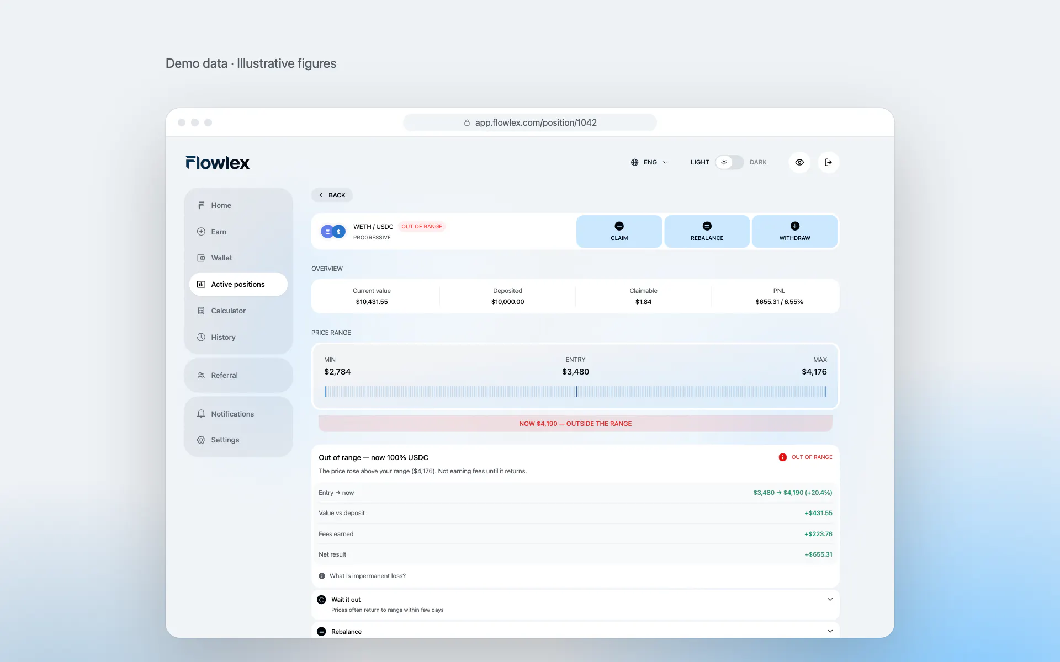
Task: Click the red out-of-range alert icon
Action: point(782,457)
